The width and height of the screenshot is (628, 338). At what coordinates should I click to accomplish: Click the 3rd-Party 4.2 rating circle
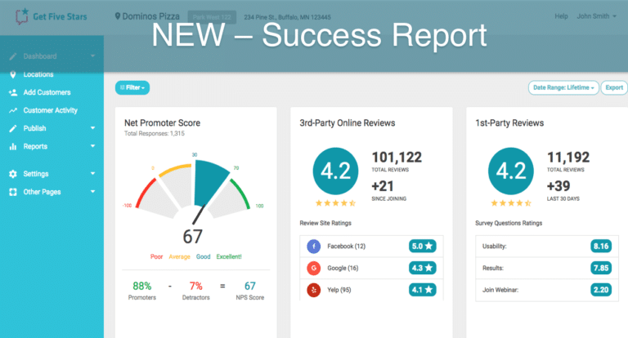point(335,171)
